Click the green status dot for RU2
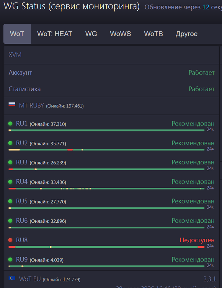The image size is (222, 288). (x=10, y=143)
